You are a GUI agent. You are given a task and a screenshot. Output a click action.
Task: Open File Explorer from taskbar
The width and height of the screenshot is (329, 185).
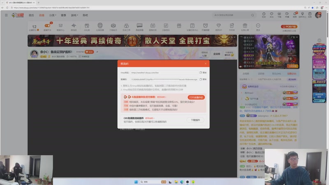[176, 182]
